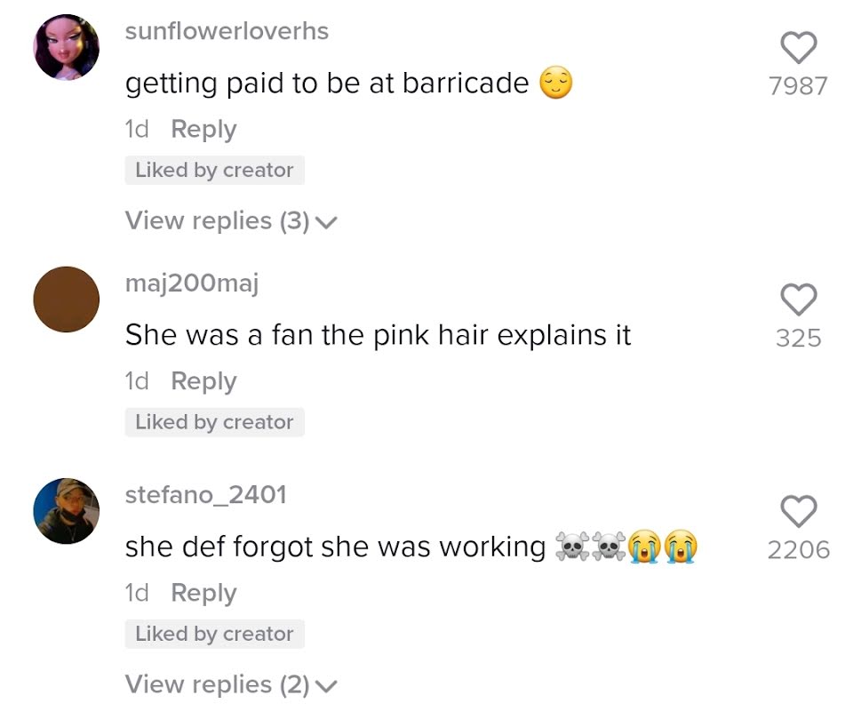Viewport: 853px width, 719px height.
Task: Click 'Liked by creator' badge under maj200maj
Action: pos(214,422)
